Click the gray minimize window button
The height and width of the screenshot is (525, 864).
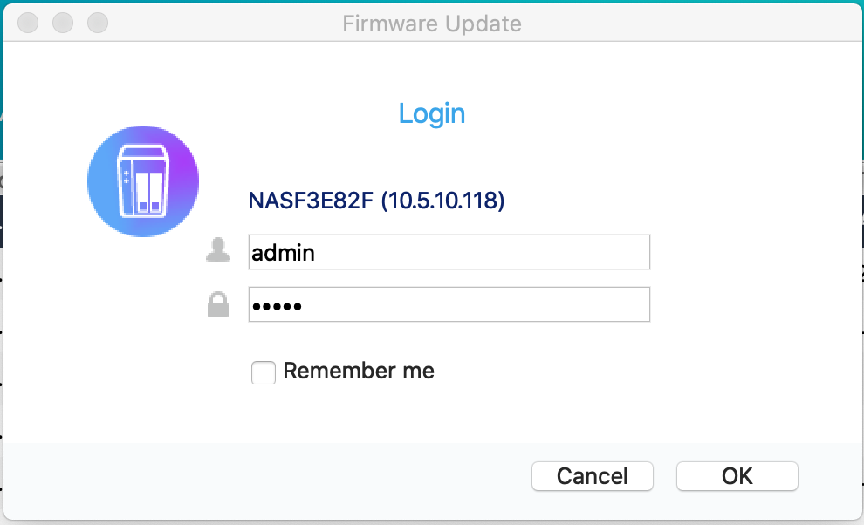point(63,24)
